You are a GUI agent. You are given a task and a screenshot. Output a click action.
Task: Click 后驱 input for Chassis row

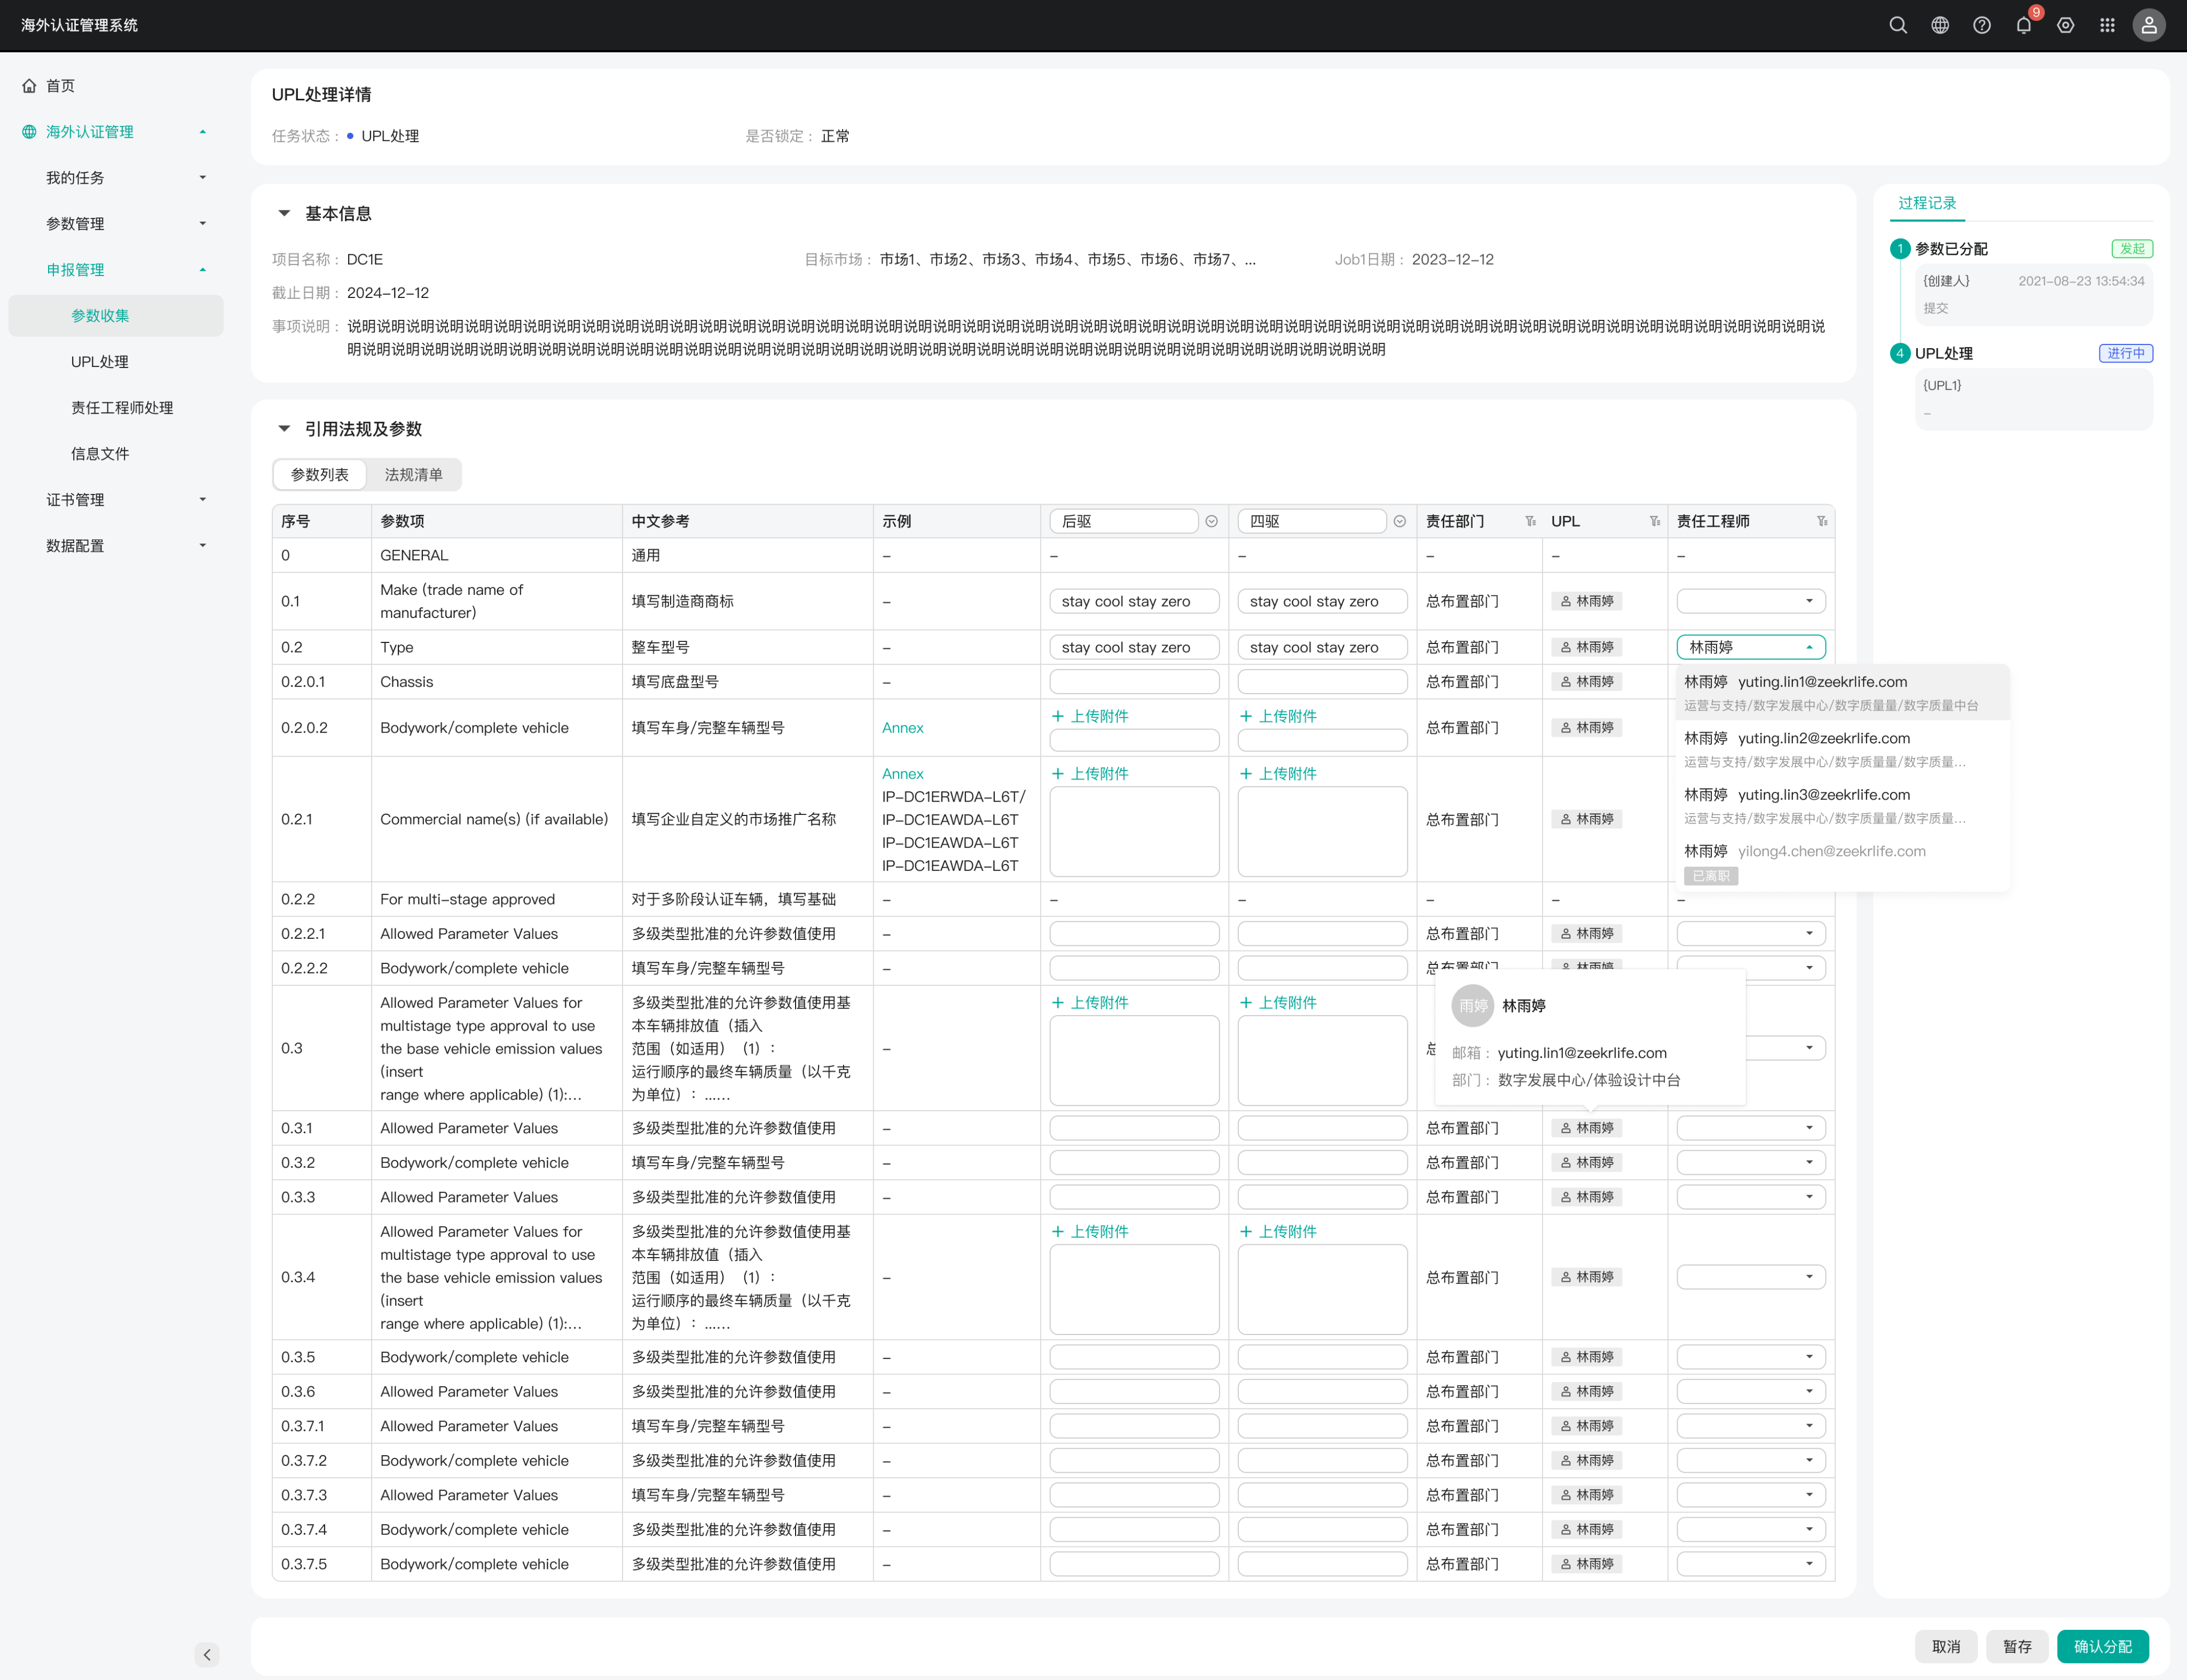click(1134, 682)
